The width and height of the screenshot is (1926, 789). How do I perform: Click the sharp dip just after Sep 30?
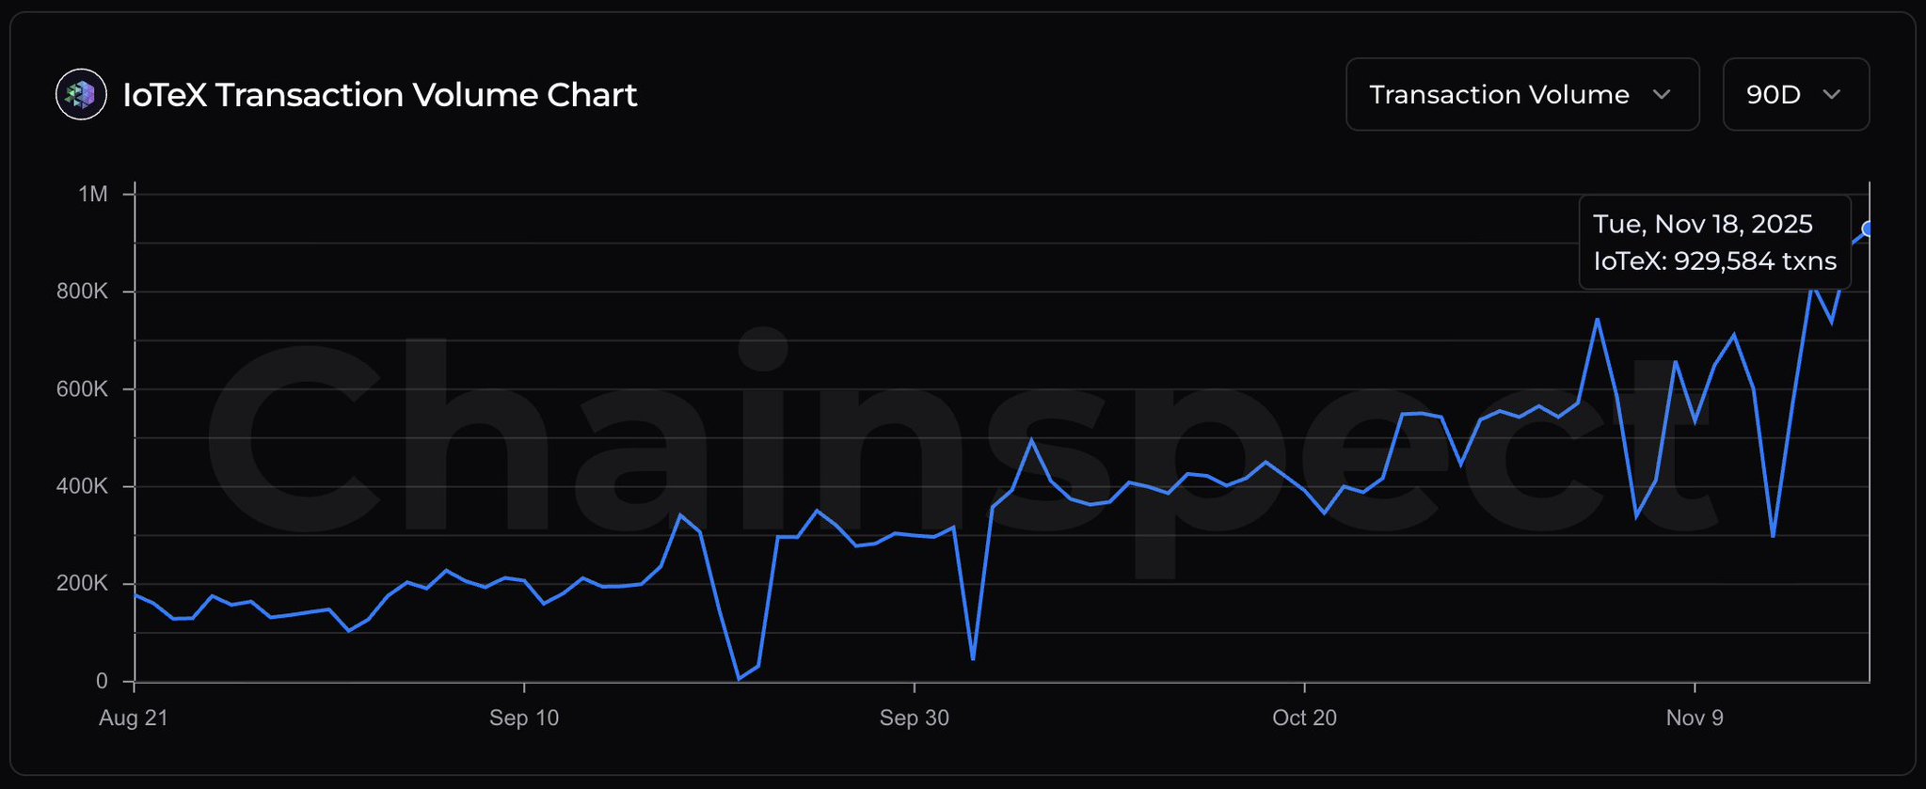(973, 658)
